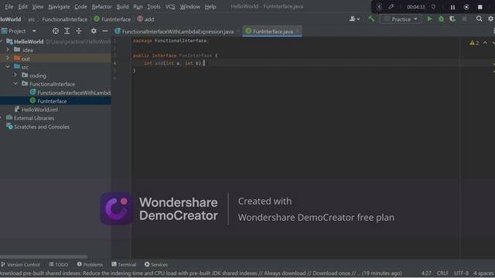Image resolution: width=495 pixels, height=278 pixels.
Task: Run the Practice configuration
Action: [429, 19]
